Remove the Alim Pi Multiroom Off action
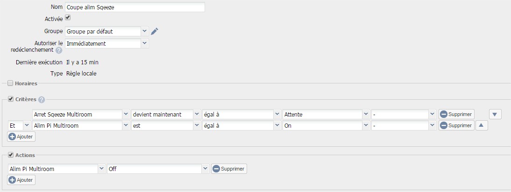Image resolution: width=511 pixels, height=192 pixels. click(x=229, y=169)
